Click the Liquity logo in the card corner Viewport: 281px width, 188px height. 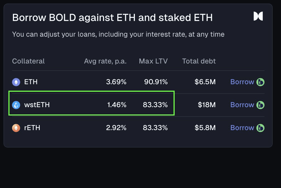[x=258, y=16]
